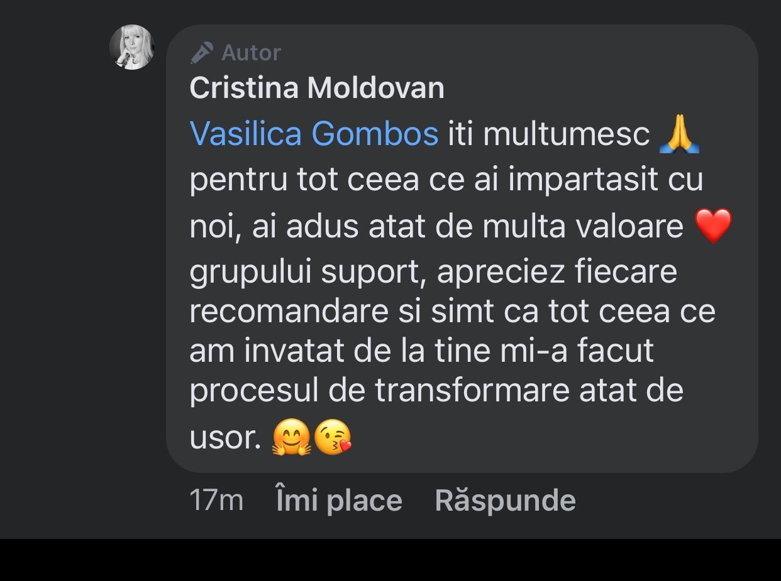Click the hugging face emoji
This screenshot has width=781, height=581.
click(291, 437)
